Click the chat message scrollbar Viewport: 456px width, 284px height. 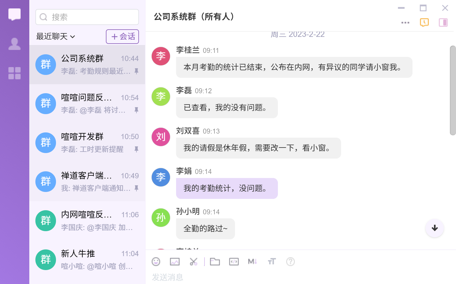[453, 90]
